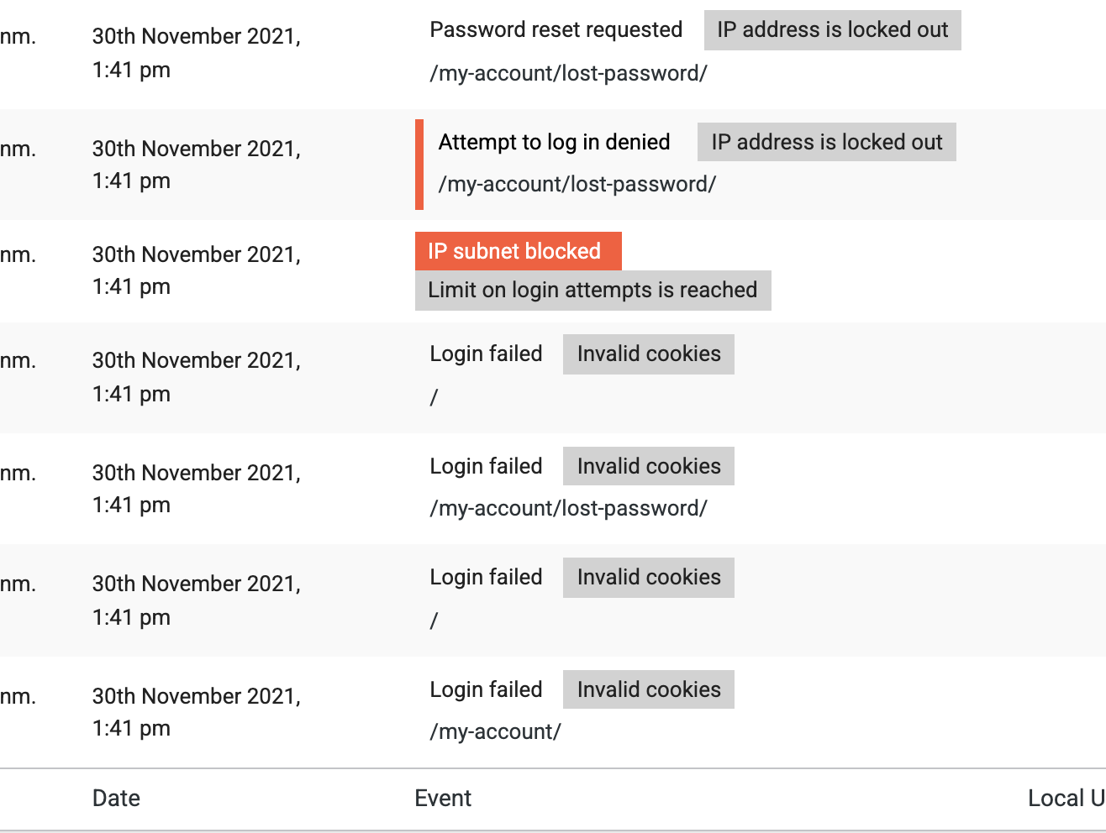Click the orange severity bar beside Attempt to log in denied

tap(419, 165)
